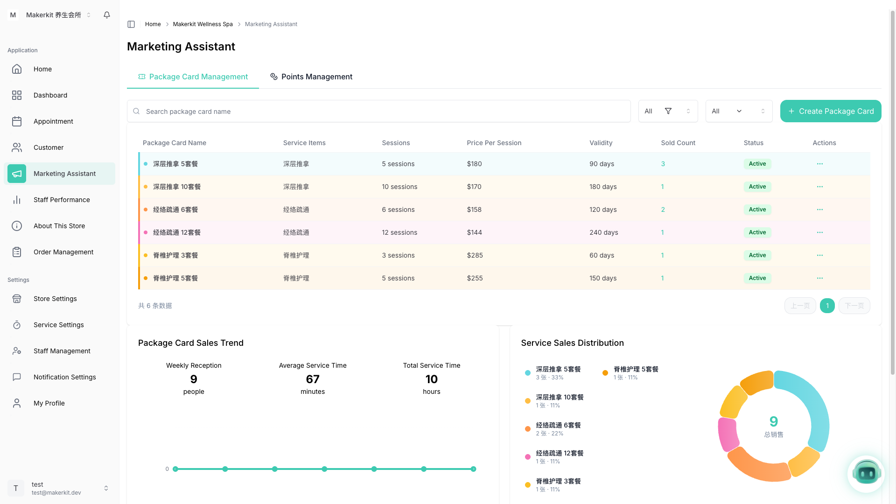This screenshot has height=504, width=896.
Task: Open actions menu for 深层推拿 5套餐
Action: pos(819,164)
